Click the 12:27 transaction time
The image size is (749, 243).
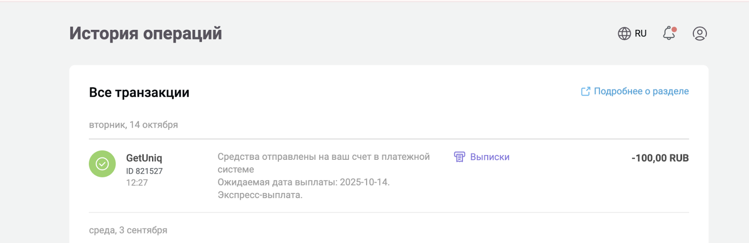point(137,183)
